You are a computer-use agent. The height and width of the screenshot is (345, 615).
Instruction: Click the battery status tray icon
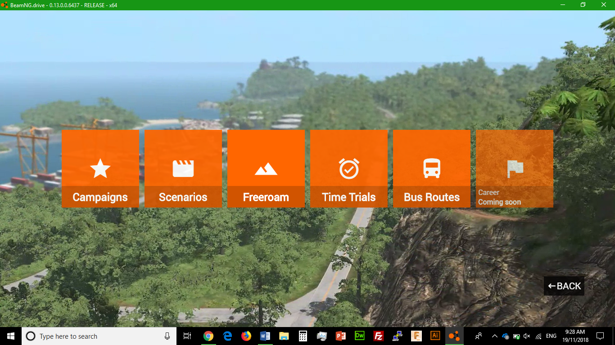pos(516,336)
